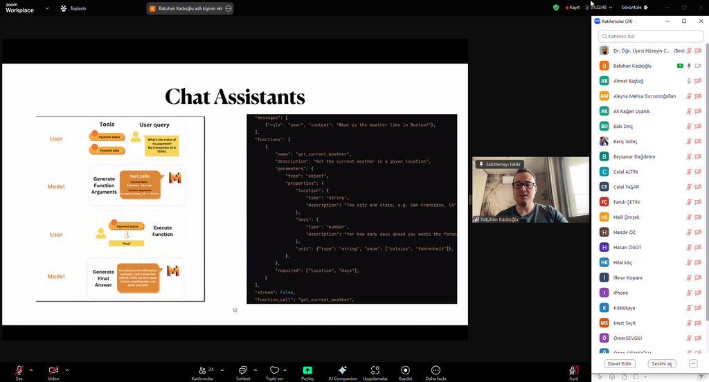Toggle Batuhan Kadıoğlu's camera icon
The image size is (709, 382).
click(698, 66)
